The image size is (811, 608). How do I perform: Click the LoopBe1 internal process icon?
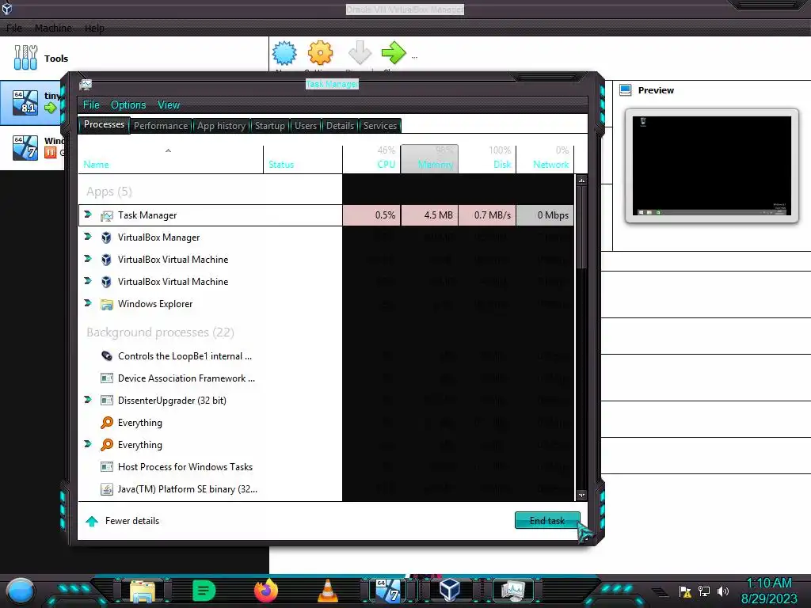click(x=107, y=356)
